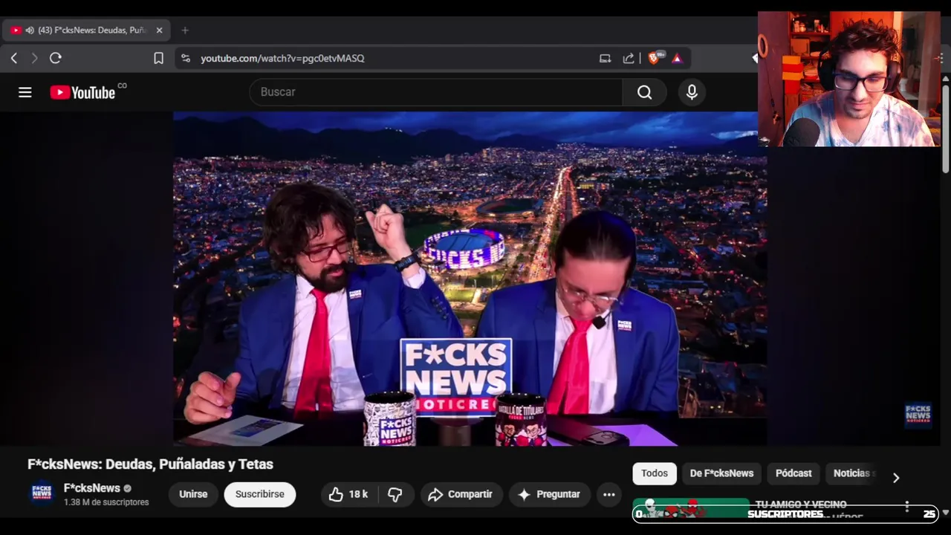Open options menu for Tu Amigo y Vecino video
The height and width of the screenshot is (535, 951).
pos(907,507)
